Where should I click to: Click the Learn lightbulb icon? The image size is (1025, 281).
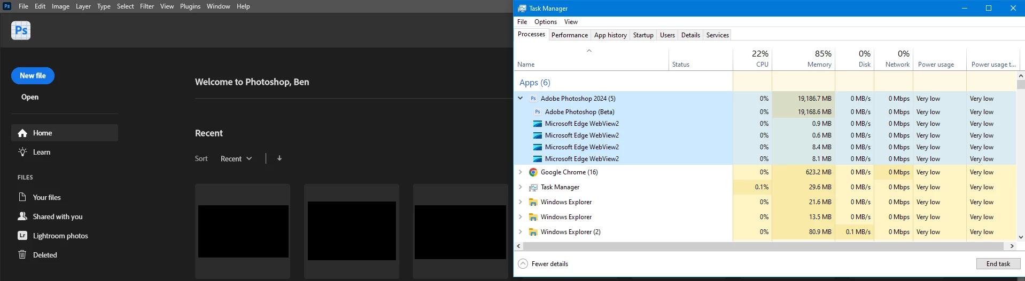[22, 152]
